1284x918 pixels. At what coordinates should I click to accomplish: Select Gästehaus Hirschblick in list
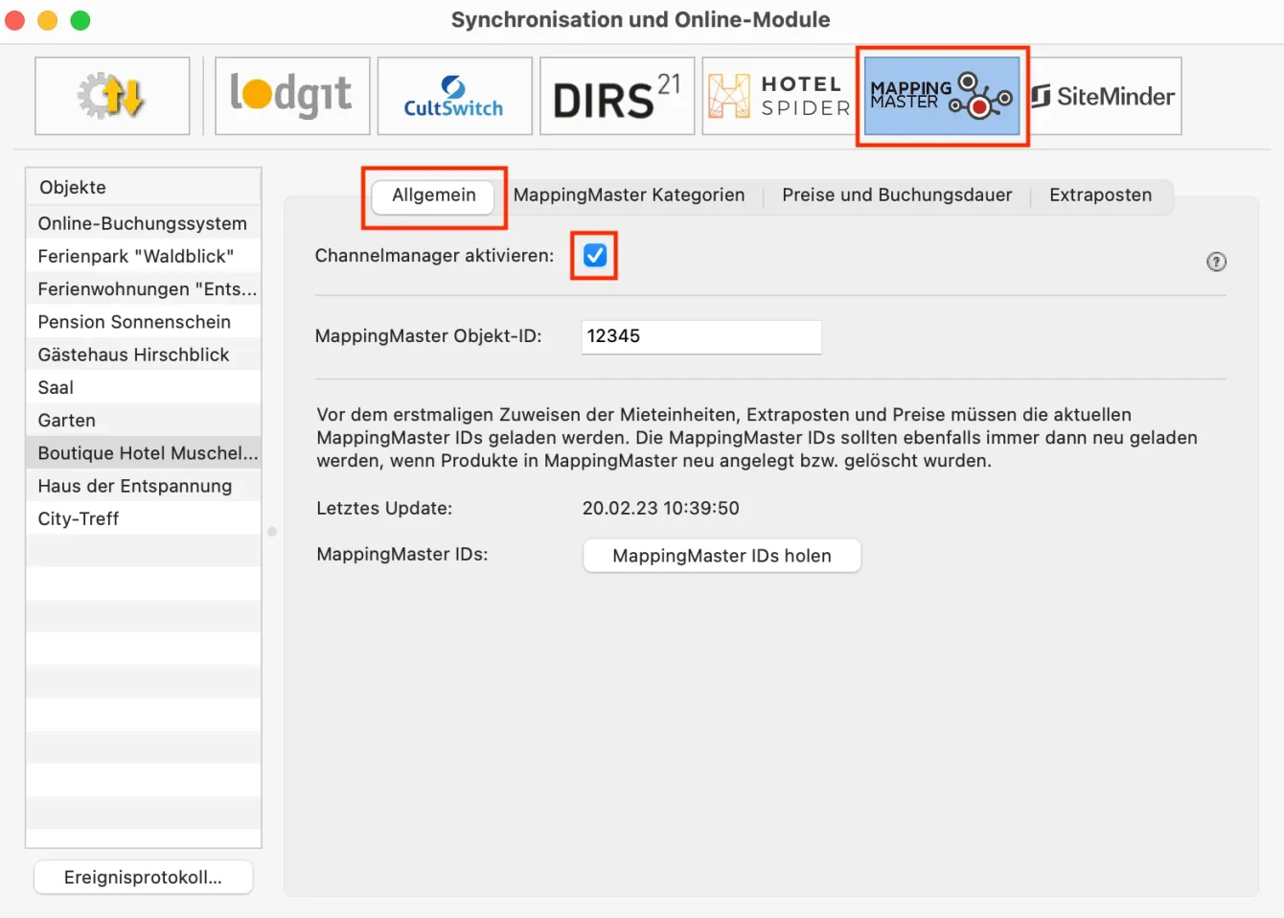coord(144,355)
